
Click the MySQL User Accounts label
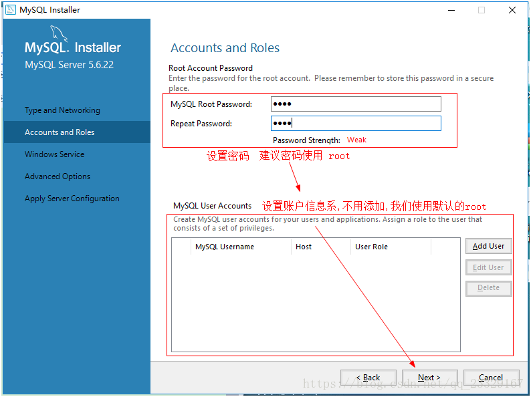[212, 206]
